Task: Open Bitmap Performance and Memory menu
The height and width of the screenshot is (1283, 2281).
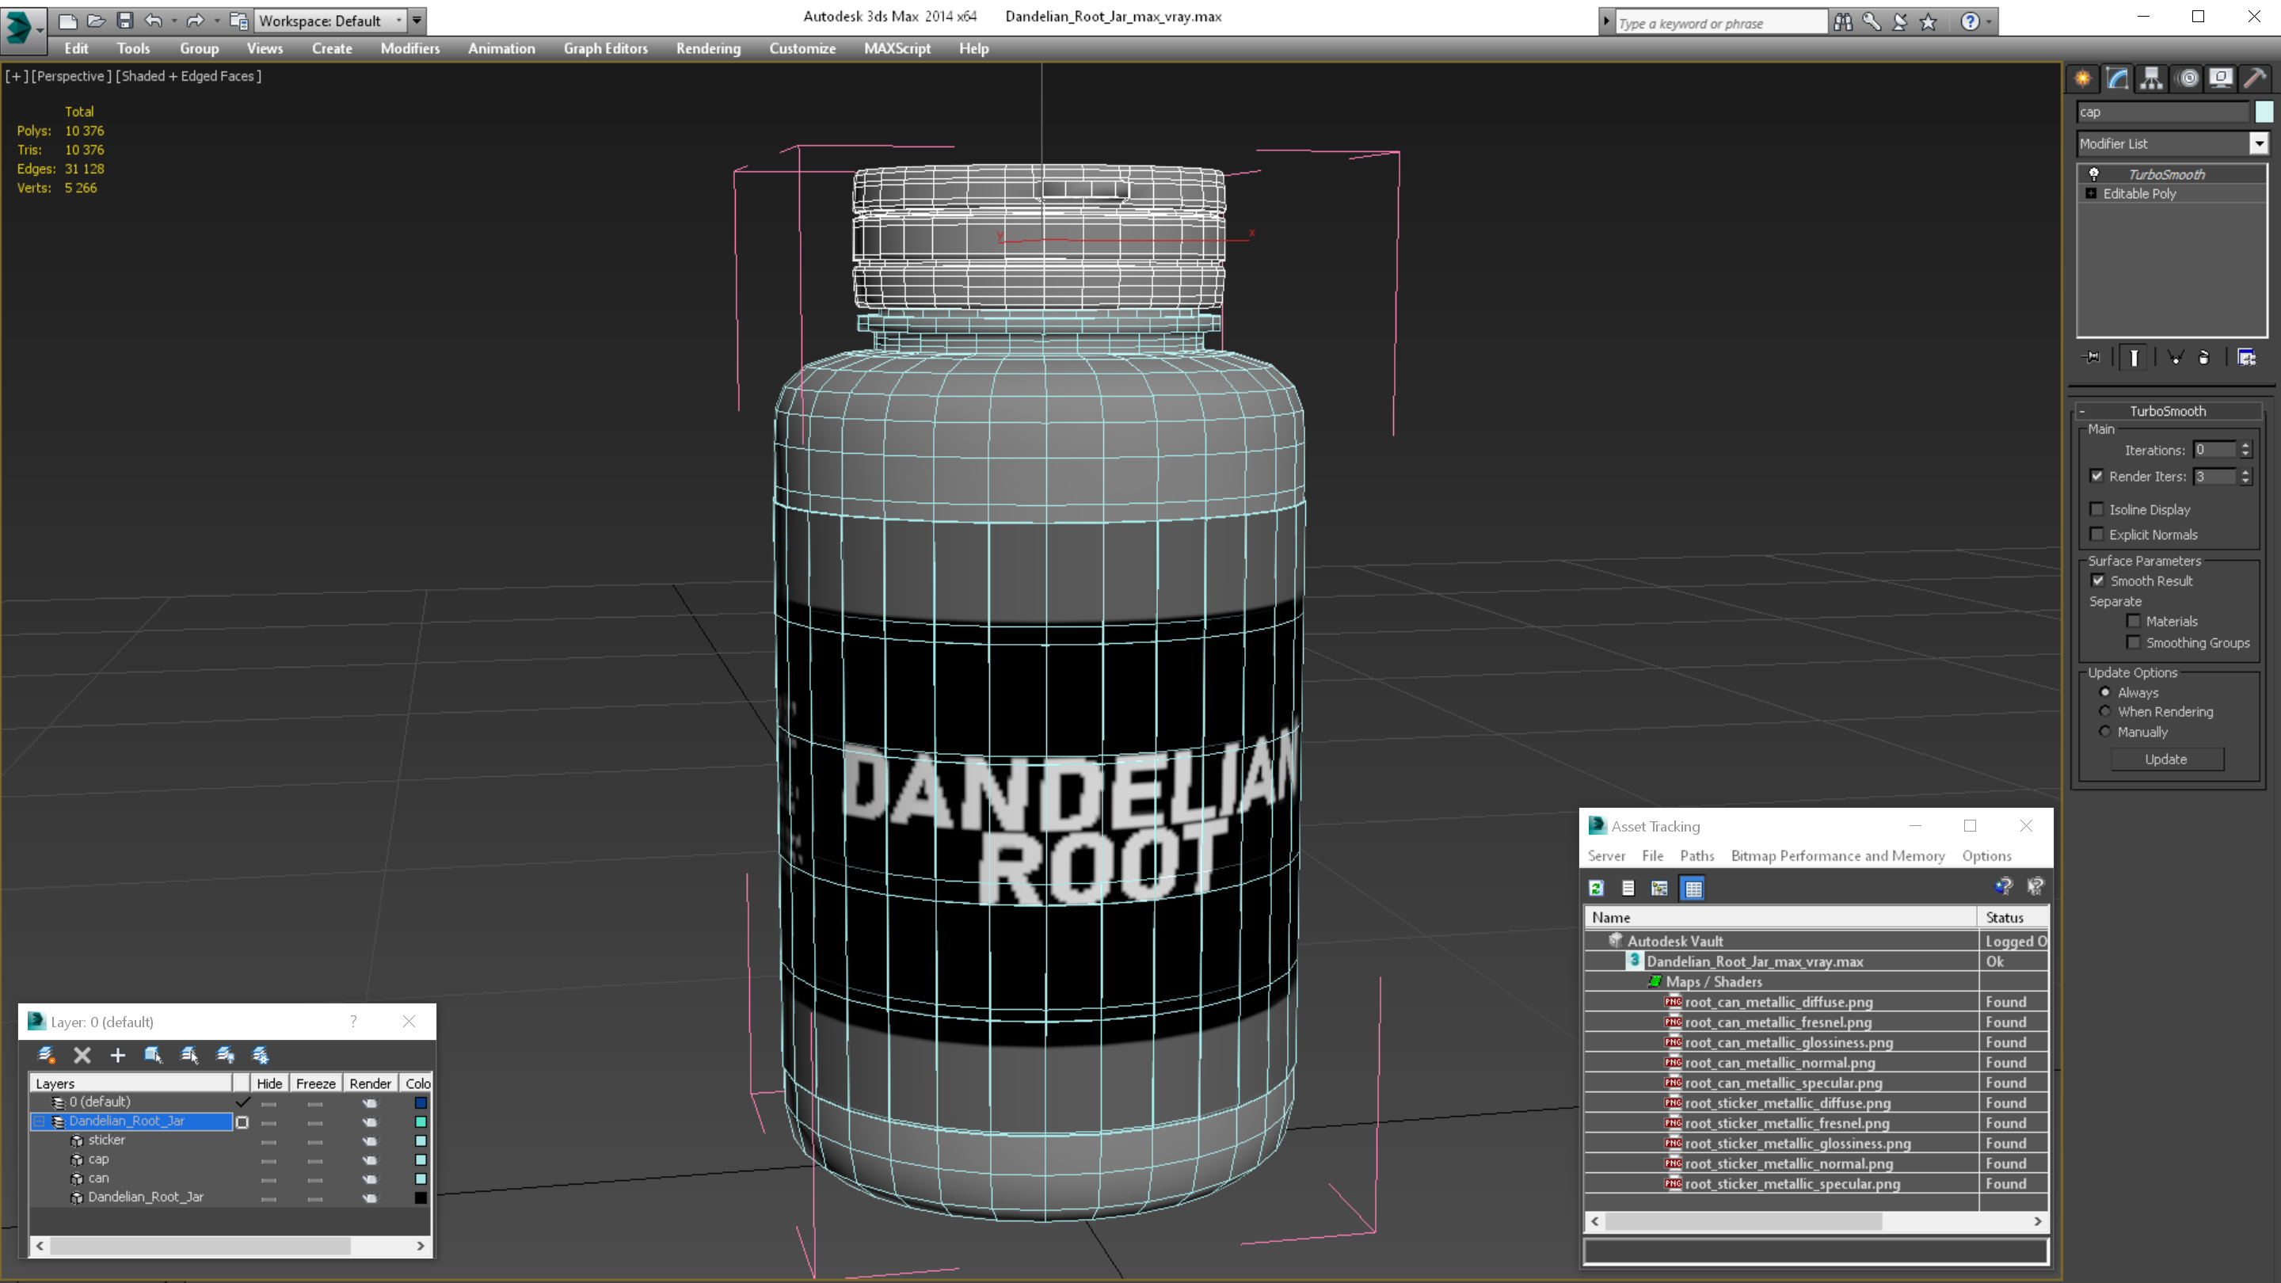Action: pyautogui.click(x=1837, y=855)
